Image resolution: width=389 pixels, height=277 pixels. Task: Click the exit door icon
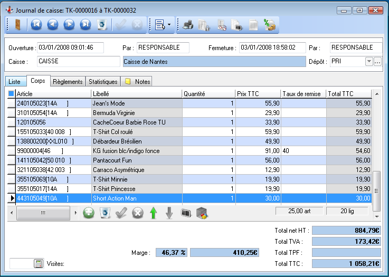tap(17, 25)
